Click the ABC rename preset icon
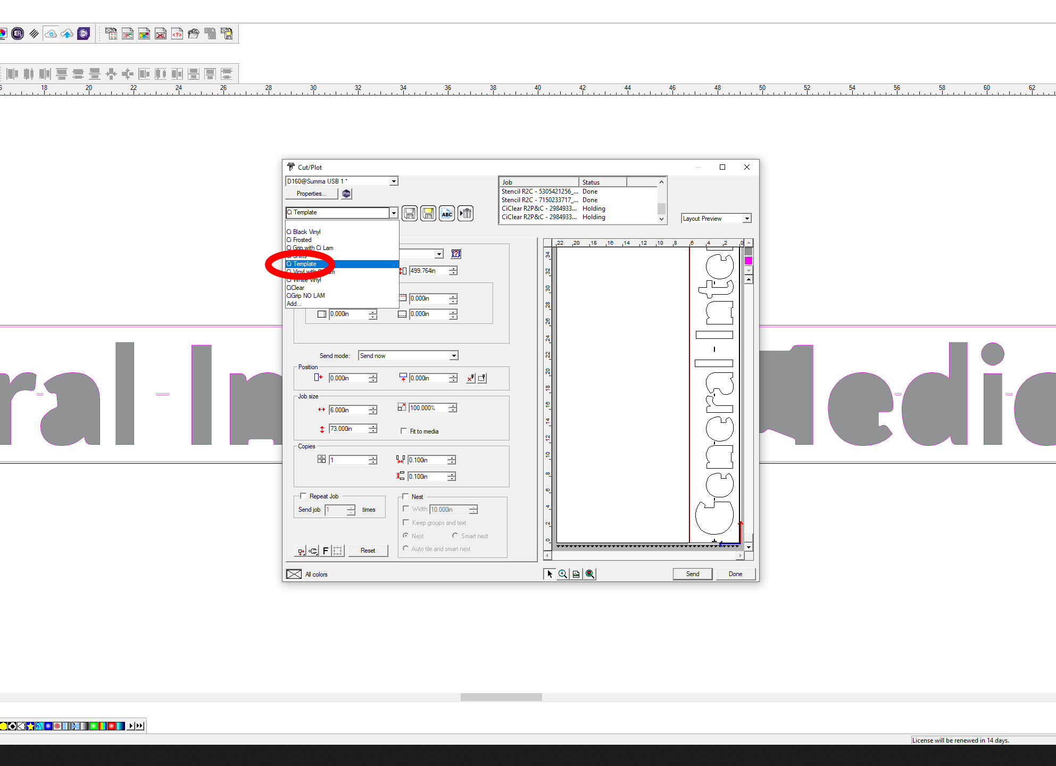Image resolution: width=1056 pixels, height=766 pixels. point(447,213)
